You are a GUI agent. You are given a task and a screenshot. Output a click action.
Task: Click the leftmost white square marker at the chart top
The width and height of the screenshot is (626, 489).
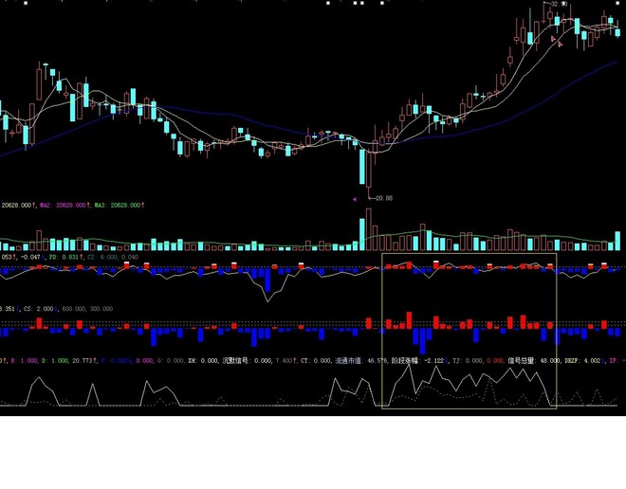click(26, 3)
